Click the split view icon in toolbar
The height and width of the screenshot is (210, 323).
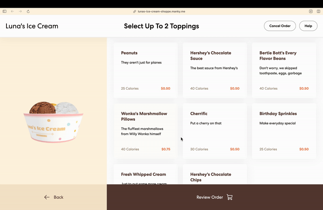click(x=319, y=11)
